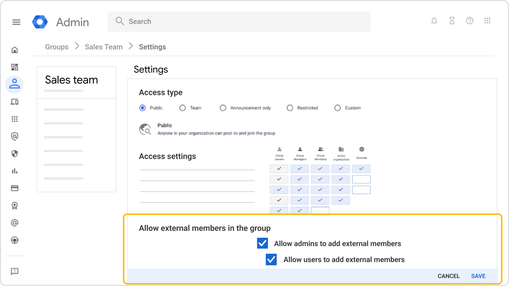Select the Devices icon in sidebar

point(15,102)
